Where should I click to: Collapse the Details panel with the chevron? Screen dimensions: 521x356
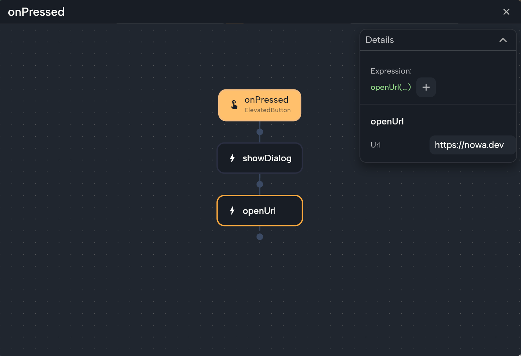coord(503,40)
